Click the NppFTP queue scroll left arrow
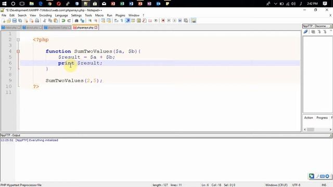This screenshot has height=187, width=333. click(305, 129)
